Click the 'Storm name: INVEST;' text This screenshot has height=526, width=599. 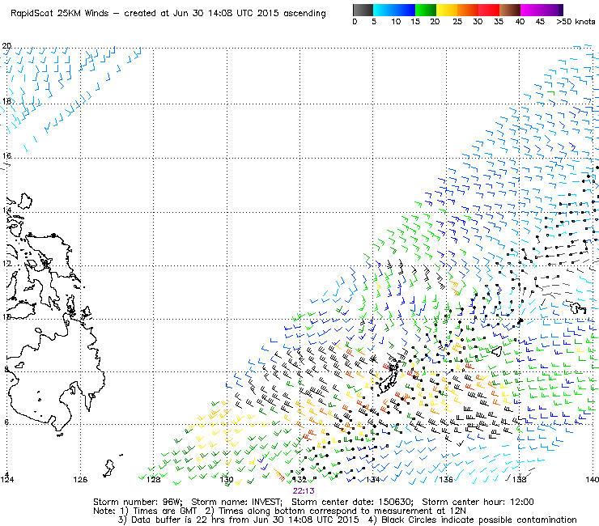pos(236,502)
